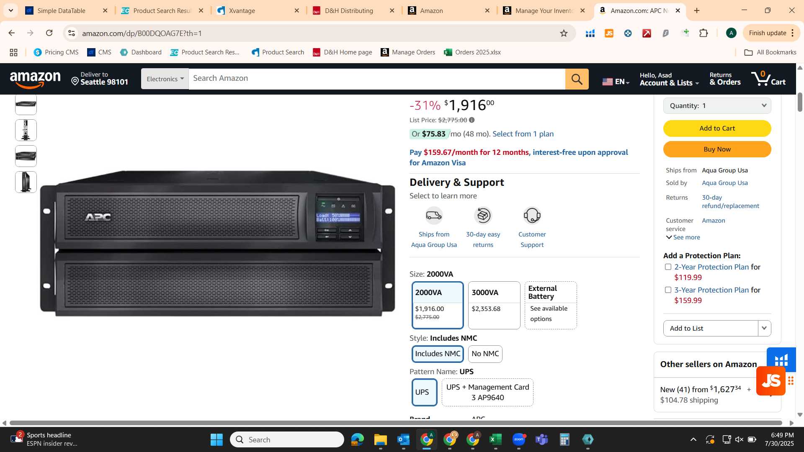Open the Pricing CMS bookmark
The height and width of the screenshot is (452, 804).
(56, 52)
